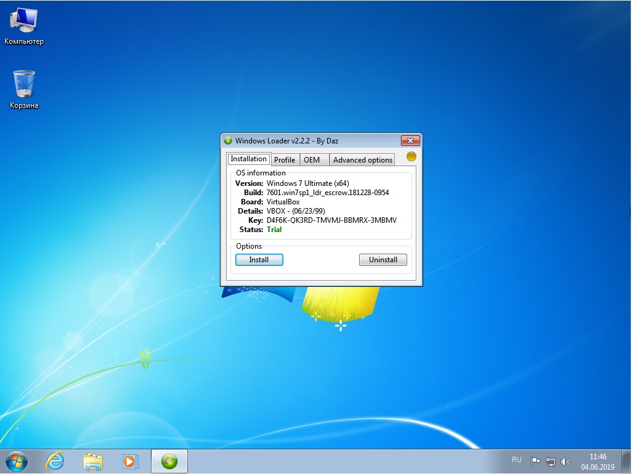The image size is (632, 474).
Task: Launch Windows Media Player from taskbar
Action: point(130,461)
